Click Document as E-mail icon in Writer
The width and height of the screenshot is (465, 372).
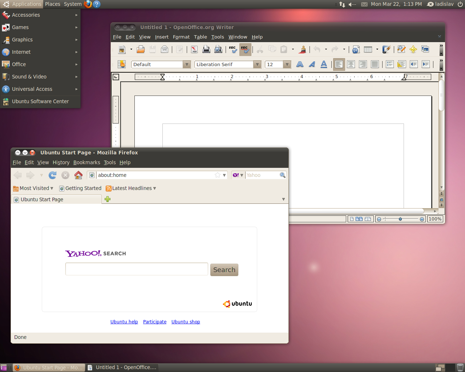pyautogui.click(x=165, y=49)
